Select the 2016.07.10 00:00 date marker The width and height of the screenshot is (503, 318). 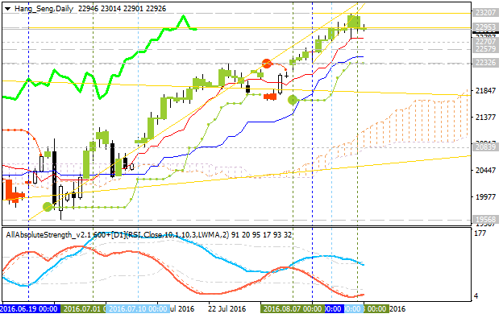pyautogui.click(x=138, y=309)
